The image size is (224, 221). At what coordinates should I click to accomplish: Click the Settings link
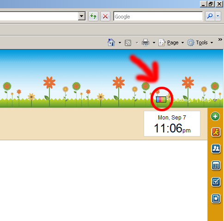click(183, 100)
